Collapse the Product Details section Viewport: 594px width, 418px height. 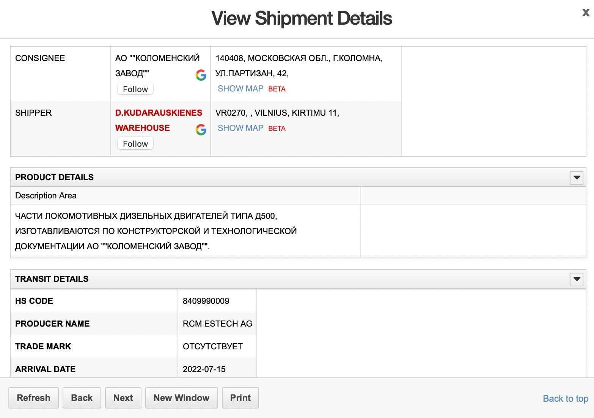pyautogui.click(x=577, y=178)
